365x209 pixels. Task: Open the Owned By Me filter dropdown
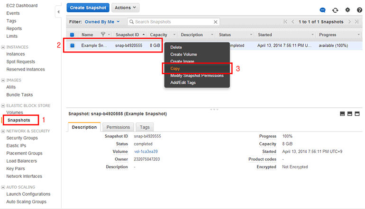click(x=102, y=22)
